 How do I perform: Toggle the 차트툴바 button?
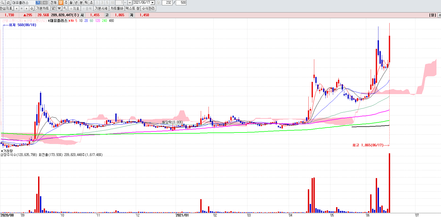click(117, 9)
